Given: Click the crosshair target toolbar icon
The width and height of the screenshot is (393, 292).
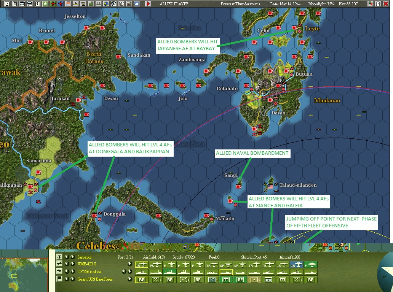Looking at the screenshot, I should 114,3.
